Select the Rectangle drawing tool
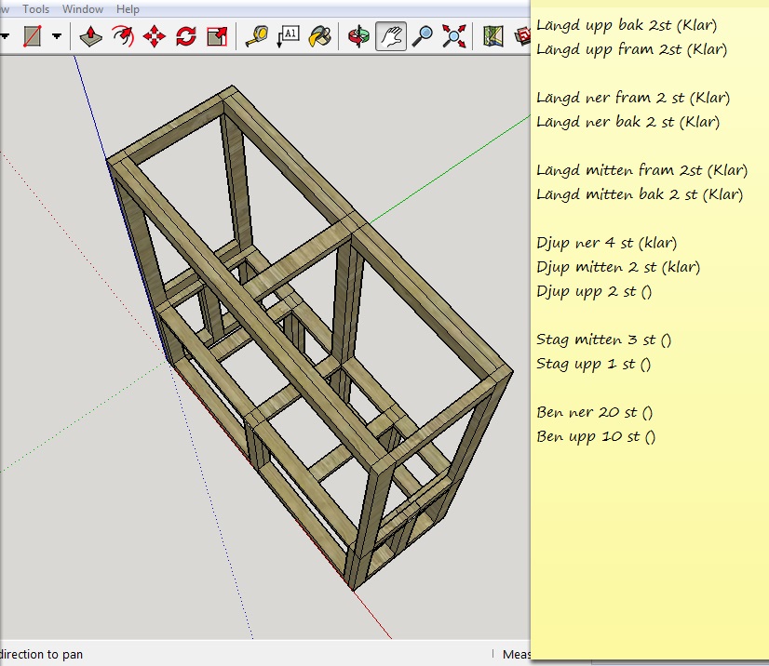 click(x=33, y=36)
